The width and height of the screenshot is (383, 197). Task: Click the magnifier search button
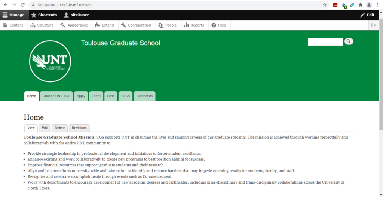pyautogui.click(x=349, y=41)
